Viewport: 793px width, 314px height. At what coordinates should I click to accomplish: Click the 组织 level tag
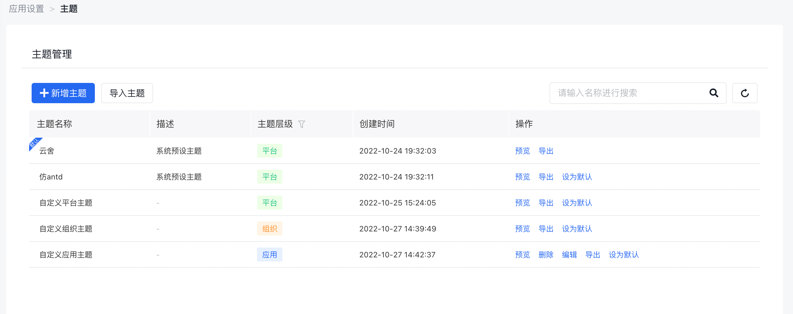pyautogui.click(x=269, y=229)
